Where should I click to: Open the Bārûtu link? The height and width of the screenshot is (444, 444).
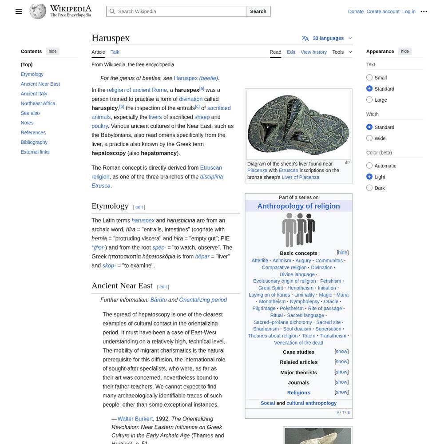point(159,300)
